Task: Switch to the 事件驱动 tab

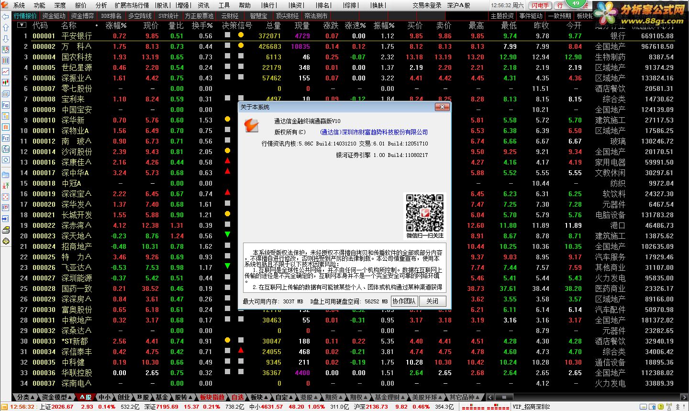Action: point(531,16)
